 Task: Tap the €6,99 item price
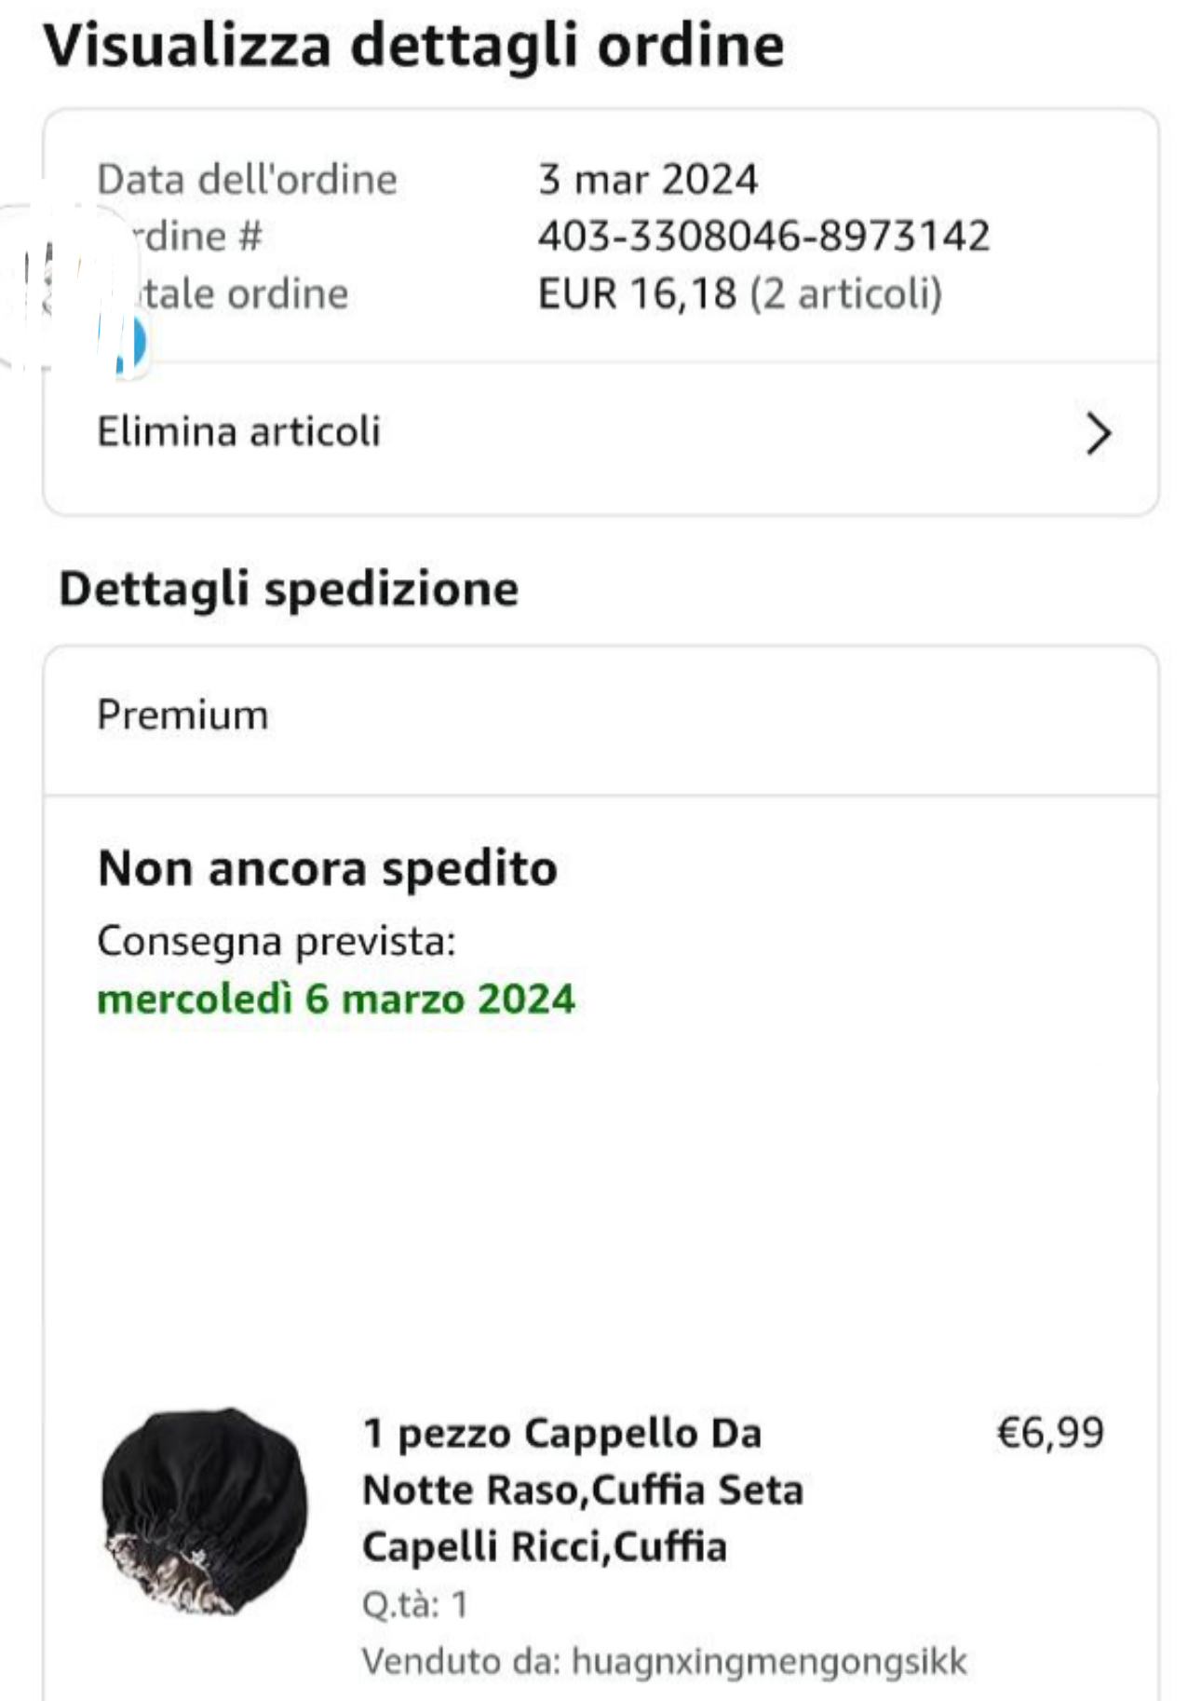coord(1050,1432)
